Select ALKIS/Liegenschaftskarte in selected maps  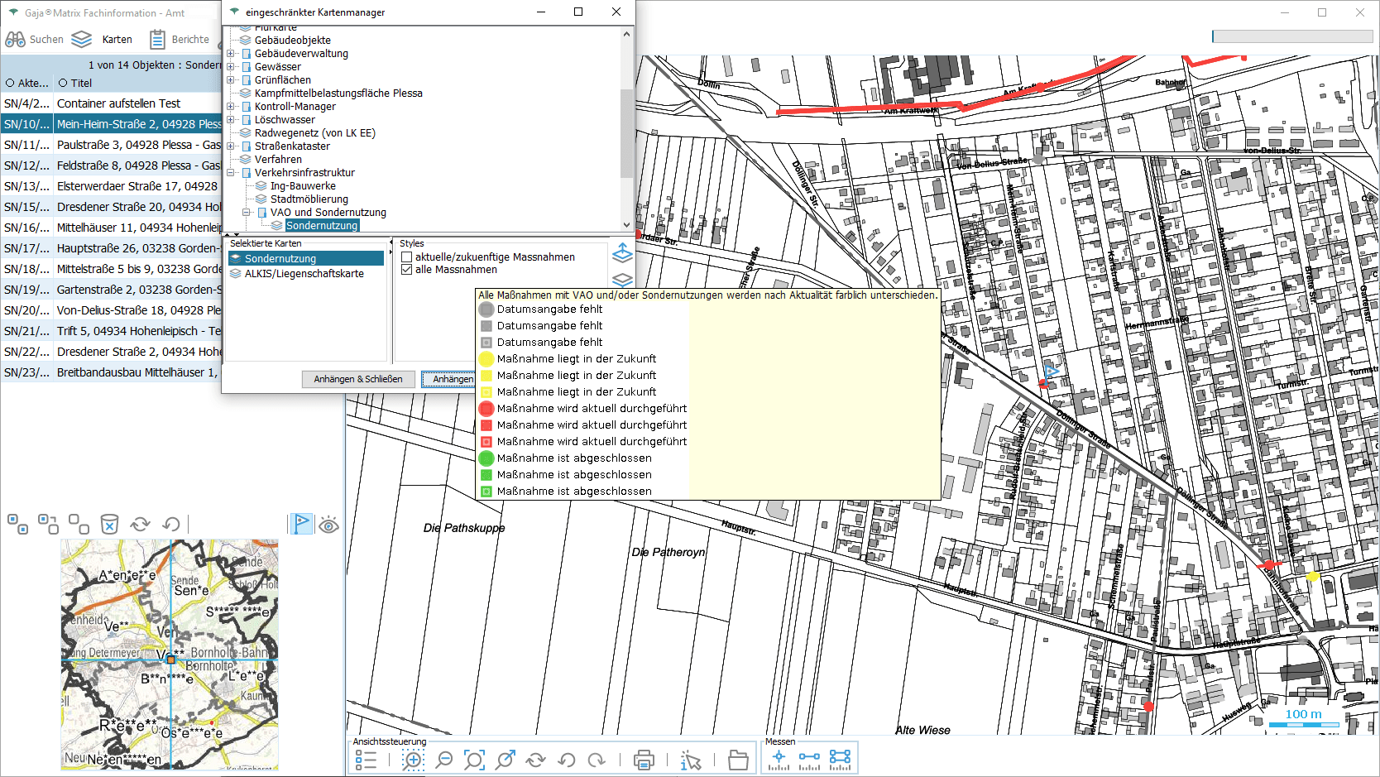pos(304,274)
